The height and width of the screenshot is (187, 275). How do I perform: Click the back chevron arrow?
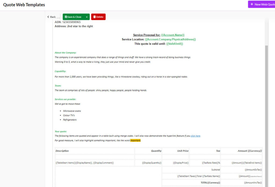[x=48, y=16]
